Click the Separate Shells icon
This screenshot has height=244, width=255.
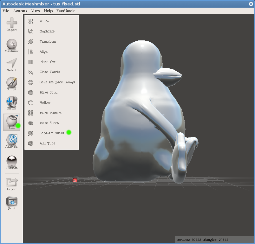pyautogui.click(x=31, y=133)
